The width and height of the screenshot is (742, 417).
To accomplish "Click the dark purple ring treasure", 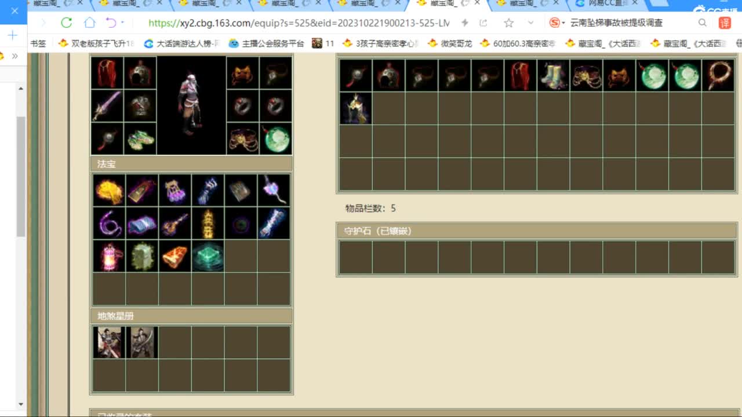I will click(241, 224).
